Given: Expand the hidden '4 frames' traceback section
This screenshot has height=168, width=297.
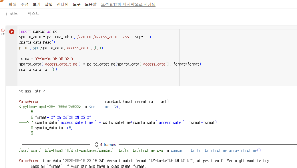Looking at the screenshot, I should [x=105, y=145].
